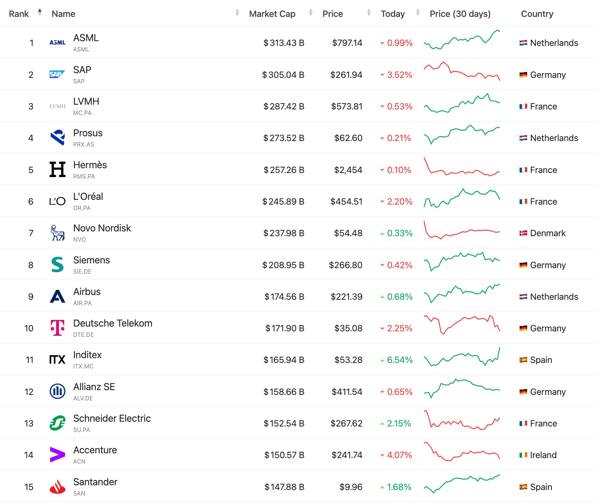
Task: Sort table by Rank arrows
Action: point(40,13)
